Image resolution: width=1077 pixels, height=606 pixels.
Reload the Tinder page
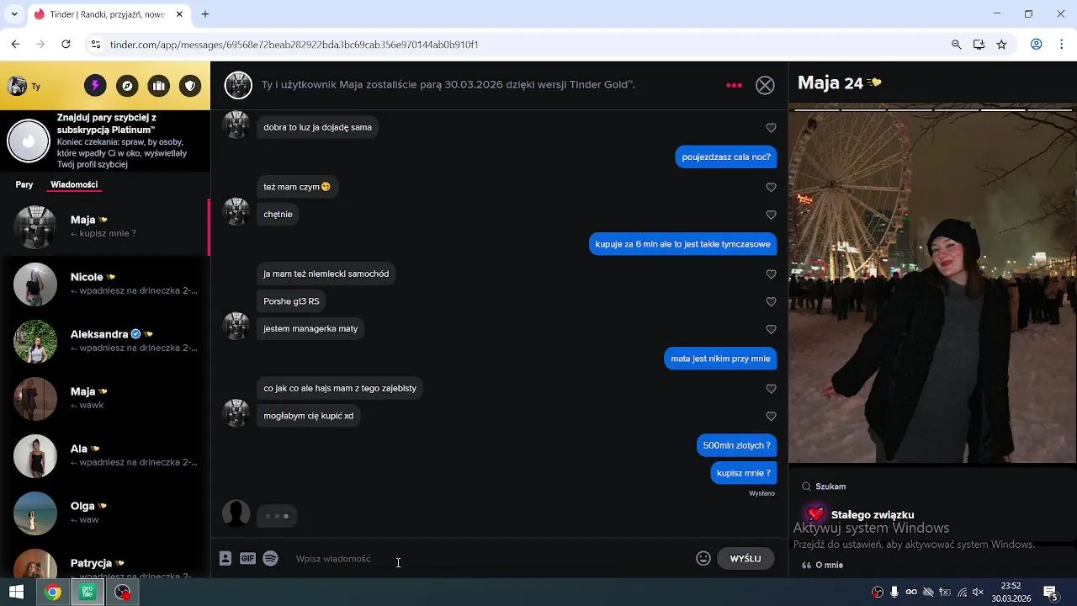(66, 44)
